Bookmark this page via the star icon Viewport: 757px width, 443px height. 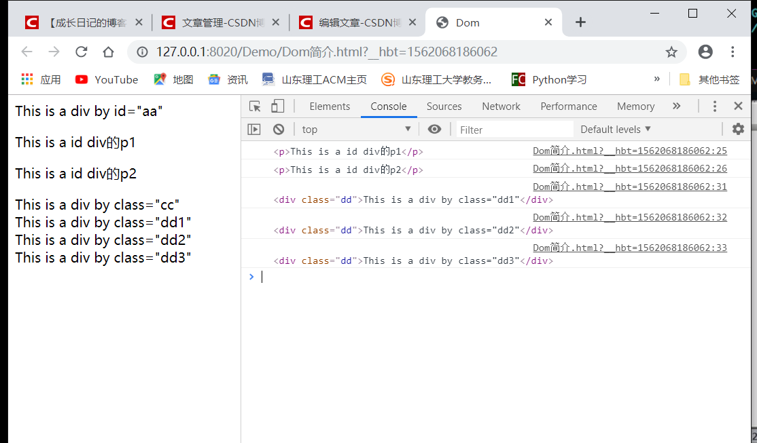click(x=671, y=52)
